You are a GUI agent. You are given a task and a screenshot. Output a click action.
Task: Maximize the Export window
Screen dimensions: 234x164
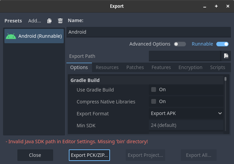coord(216,6)
